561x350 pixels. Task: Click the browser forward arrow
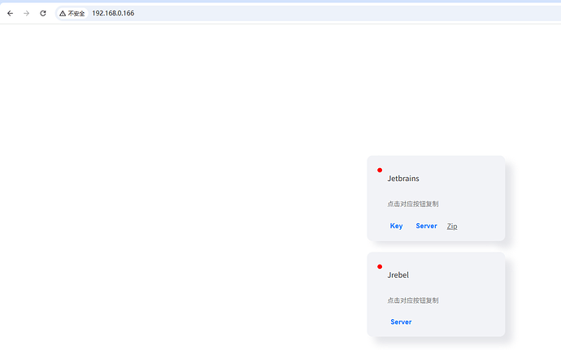coord(27,13)
